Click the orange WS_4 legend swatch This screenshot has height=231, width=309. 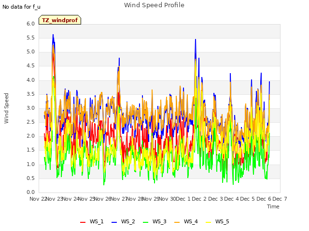(177, 222)
